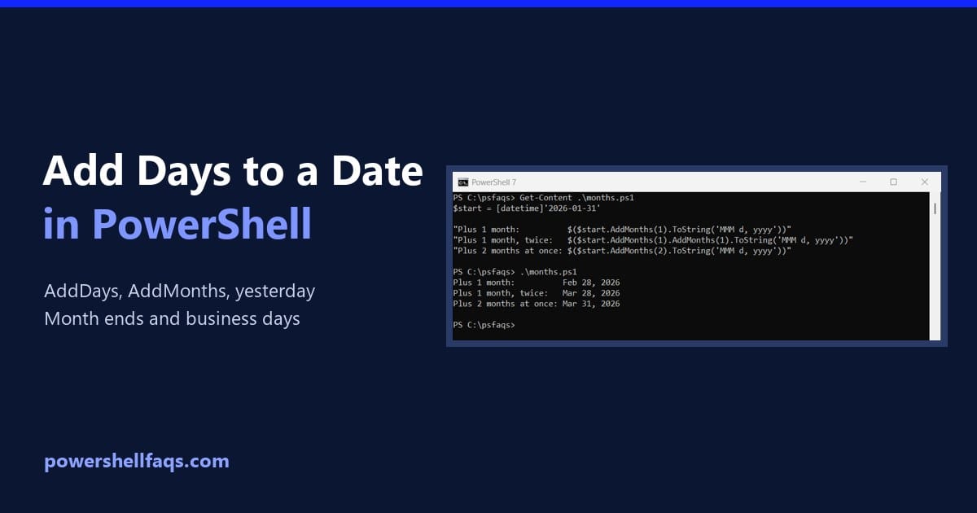977x513 pixels.
Task: Click output line ending "Mar 31, 2026"
Action: 536,304
